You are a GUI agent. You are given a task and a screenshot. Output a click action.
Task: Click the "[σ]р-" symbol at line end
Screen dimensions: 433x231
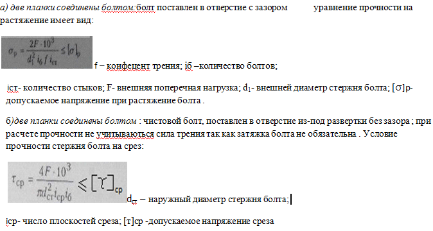[x=402, y=88]
